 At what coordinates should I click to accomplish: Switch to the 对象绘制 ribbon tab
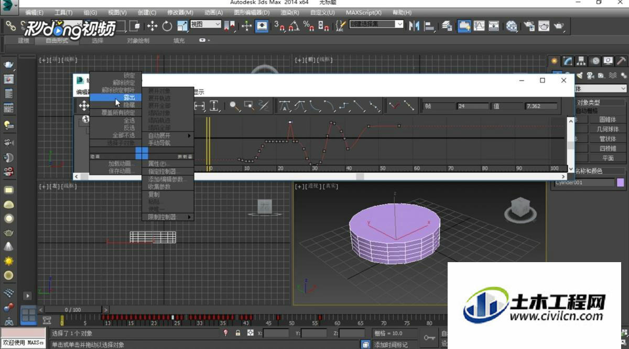138,40
